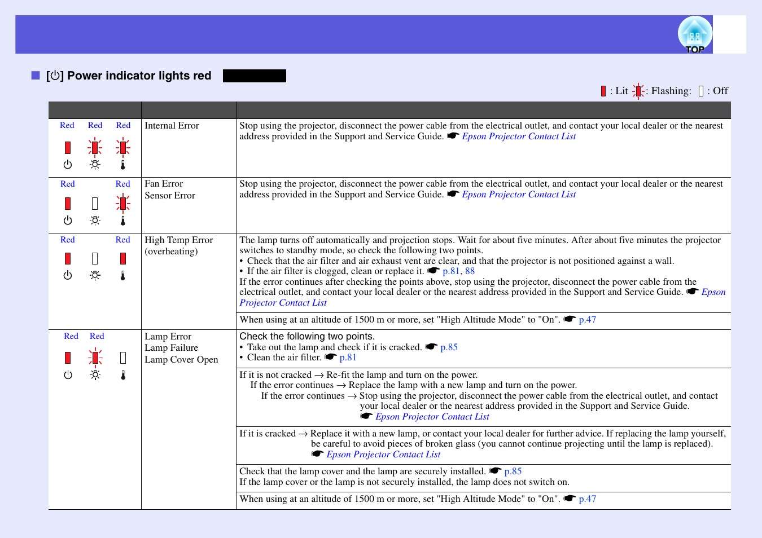Follow p.85 link after 'securely installed'

coord(513,471)
